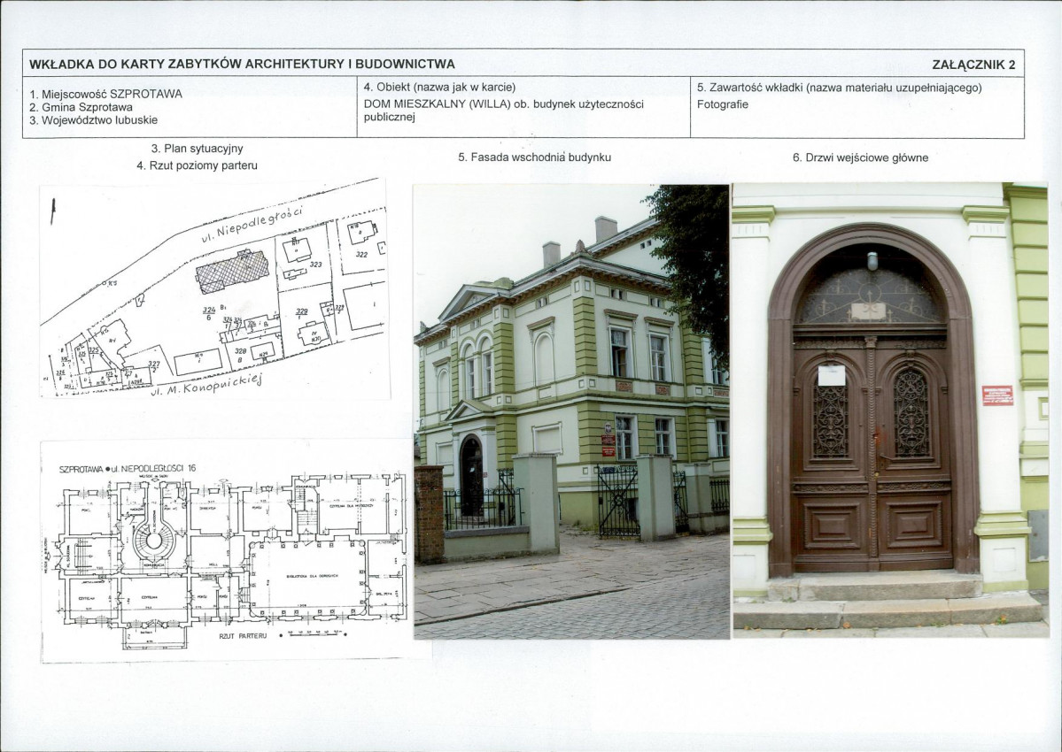Click the ground floor plan drawing
Viewport: 1062px width, 752px height.
227,551
